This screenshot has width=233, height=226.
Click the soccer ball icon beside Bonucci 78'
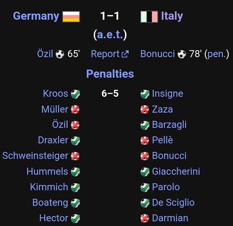click(x=182, y=54)
